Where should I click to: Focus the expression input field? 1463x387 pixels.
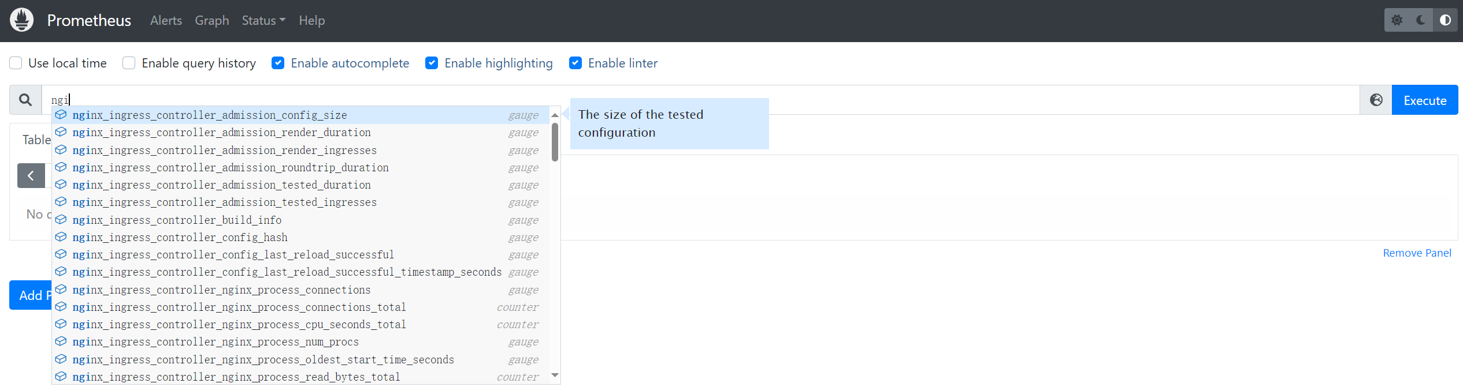point(700,100)
